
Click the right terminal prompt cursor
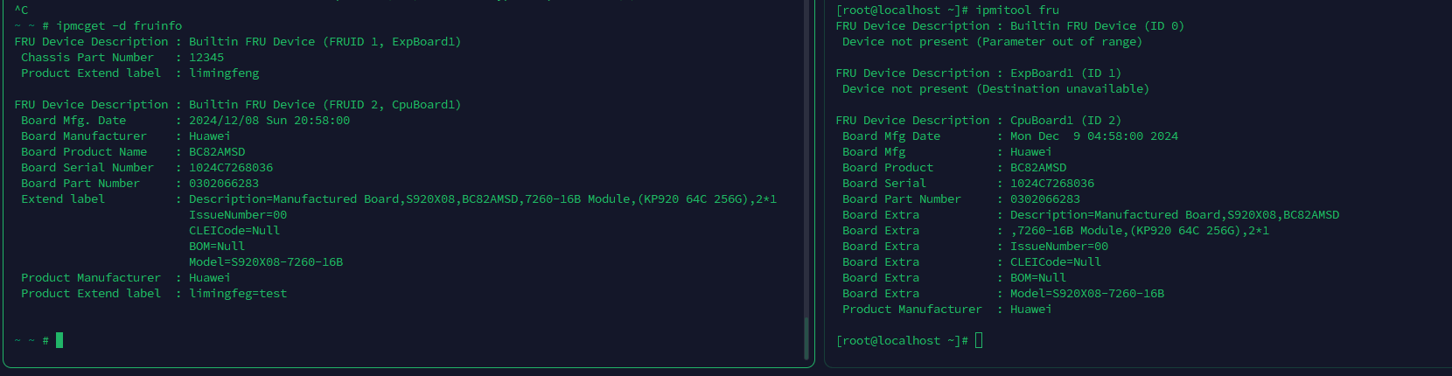[979, 340]
